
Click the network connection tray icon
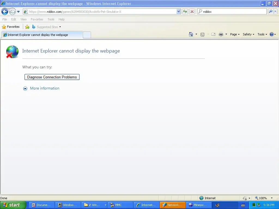tap(259, 205)
